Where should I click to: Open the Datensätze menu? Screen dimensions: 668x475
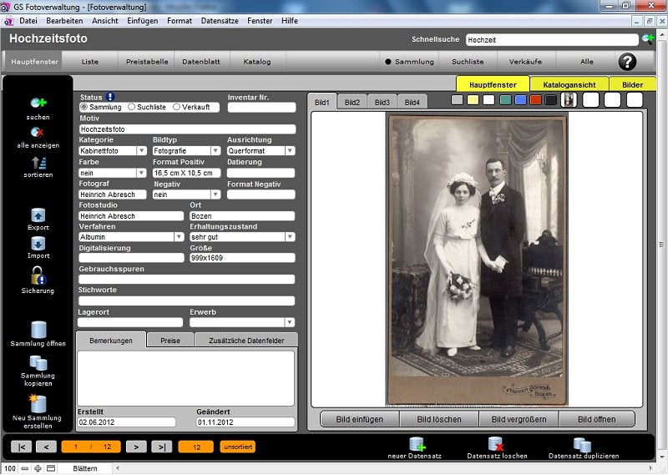coord(219,20)
